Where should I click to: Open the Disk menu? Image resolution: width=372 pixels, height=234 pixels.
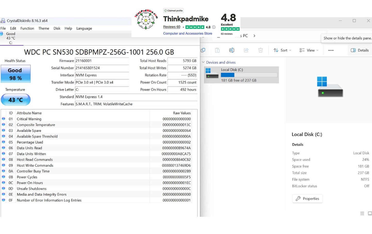[x=57, y=28]
